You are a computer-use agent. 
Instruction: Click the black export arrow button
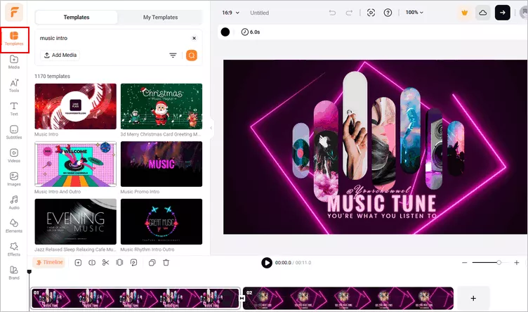click(503, 13)
